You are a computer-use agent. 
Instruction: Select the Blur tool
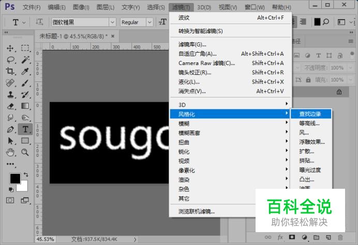tap(10, 118)
